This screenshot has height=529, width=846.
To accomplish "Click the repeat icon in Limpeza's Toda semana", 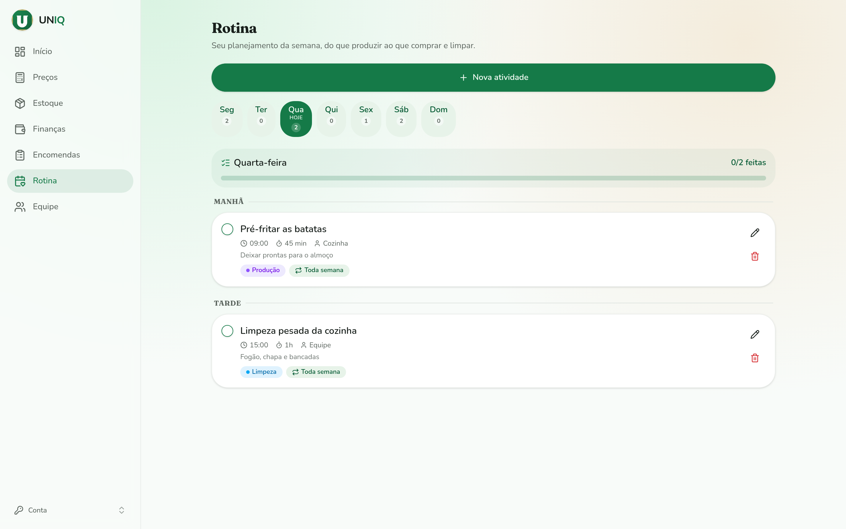I will point(296,372).
